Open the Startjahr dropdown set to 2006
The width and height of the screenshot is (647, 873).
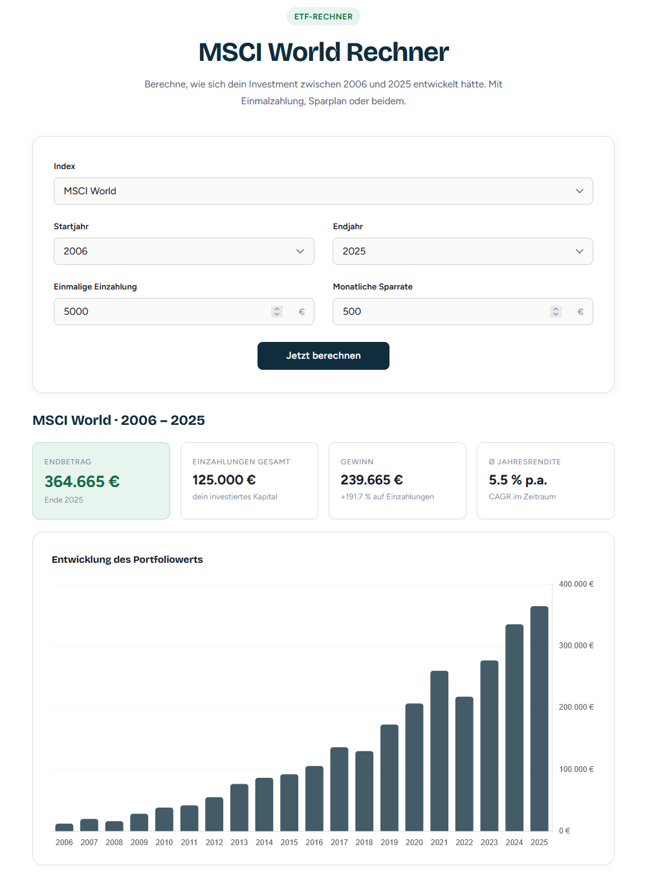click(184, 251)
